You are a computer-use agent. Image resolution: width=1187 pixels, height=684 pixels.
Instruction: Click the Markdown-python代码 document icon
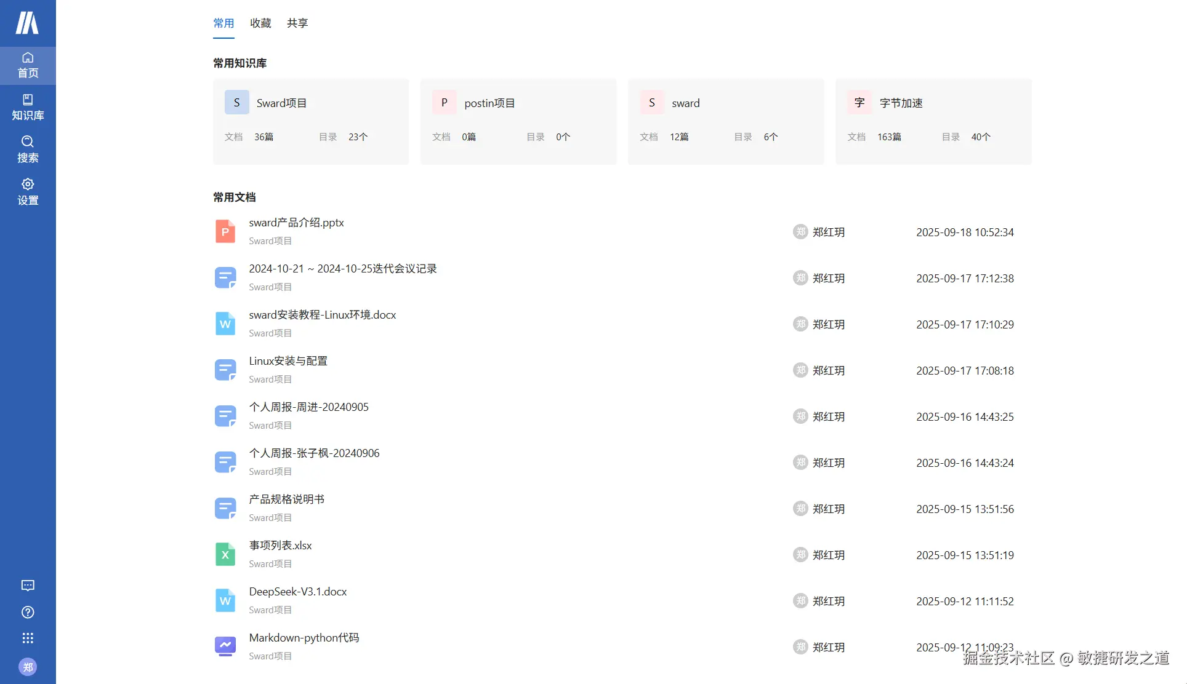click(x=225, y=646)
